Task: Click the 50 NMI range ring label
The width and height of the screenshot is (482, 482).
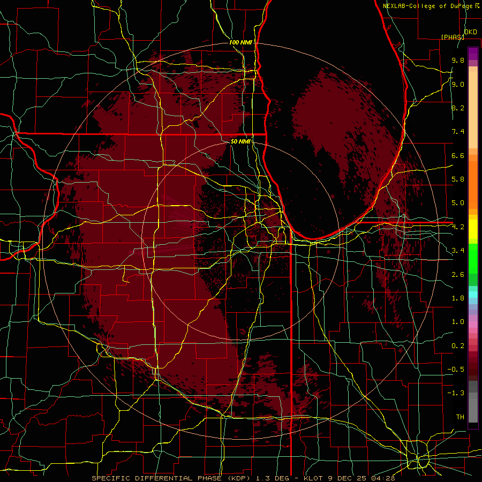Action: [x=240, y=141]
